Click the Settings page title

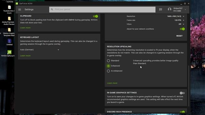coord(29,10)
